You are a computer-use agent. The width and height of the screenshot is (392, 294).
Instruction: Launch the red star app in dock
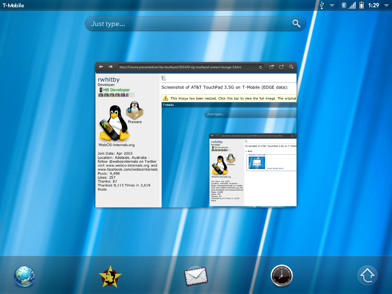[x=110, y=276]
